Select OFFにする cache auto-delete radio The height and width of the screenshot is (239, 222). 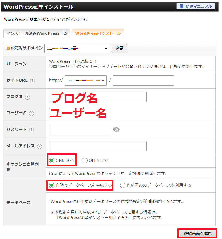(85, 160)
